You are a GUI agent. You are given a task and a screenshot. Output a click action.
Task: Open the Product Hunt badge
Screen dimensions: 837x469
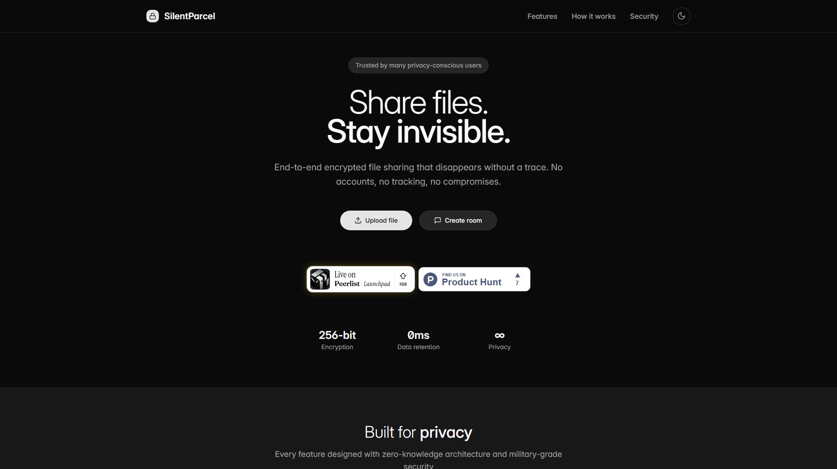tap(474, 279)
